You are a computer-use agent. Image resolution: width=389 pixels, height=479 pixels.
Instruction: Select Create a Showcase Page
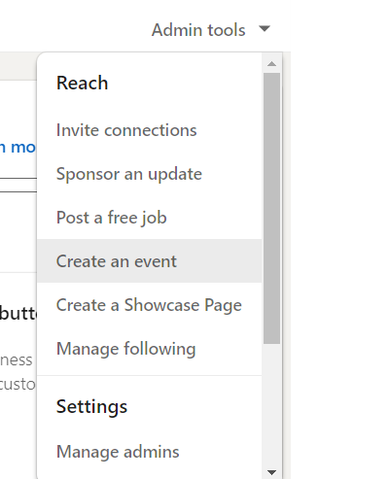[150, 305]
